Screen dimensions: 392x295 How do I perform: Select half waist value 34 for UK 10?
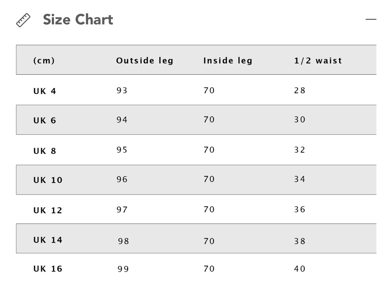tap(300, 179)
